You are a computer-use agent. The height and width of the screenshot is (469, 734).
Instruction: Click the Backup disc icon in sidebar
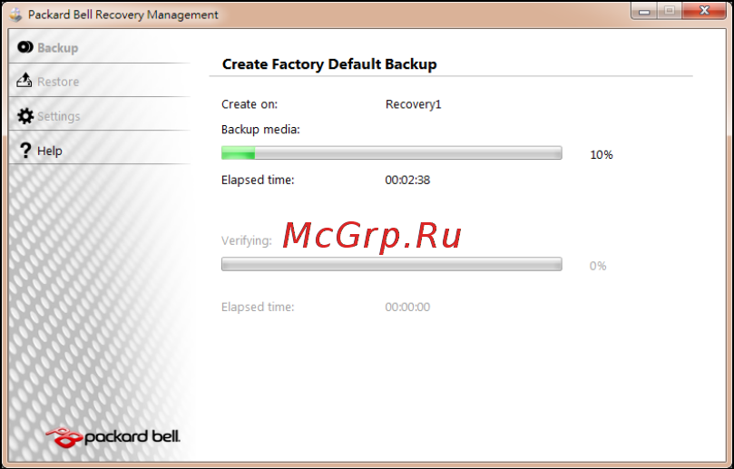pyautogui.click(x=25, y=47)
